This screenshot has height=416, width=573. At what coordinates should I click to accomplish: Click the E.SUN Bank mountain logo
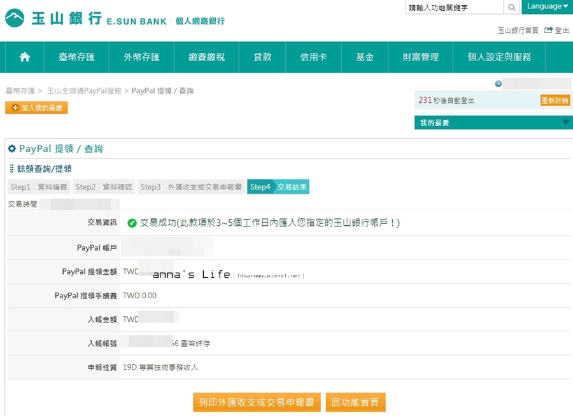15,18
